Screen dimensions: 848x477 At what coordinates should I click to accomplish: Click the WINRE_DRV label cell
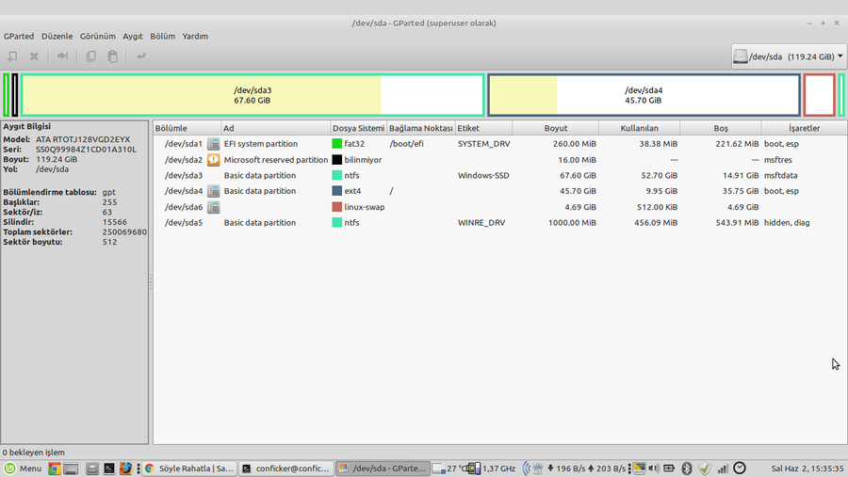point(481,223)
